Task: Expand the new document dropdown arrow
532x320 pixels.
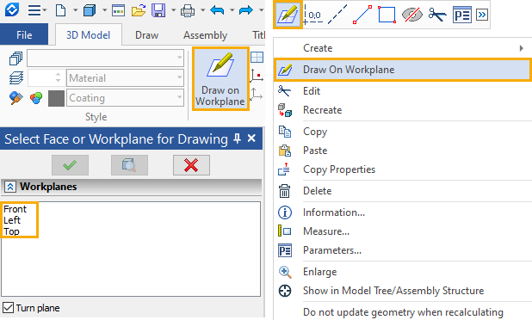Action: tap(75, 10)
